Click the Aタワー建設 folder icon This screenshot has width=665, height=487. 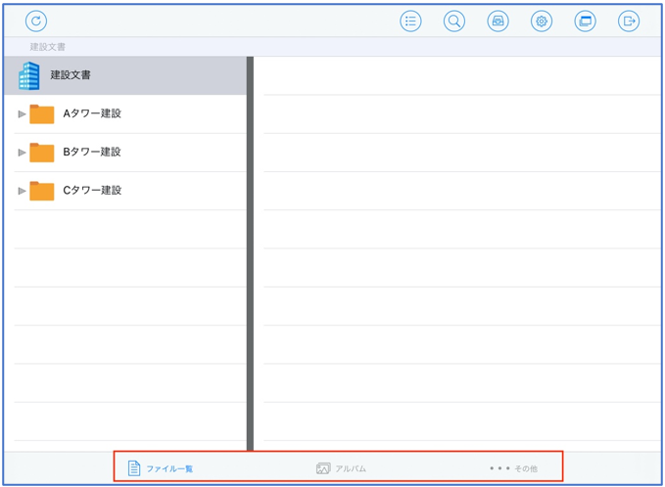click(x=42, y=113)
